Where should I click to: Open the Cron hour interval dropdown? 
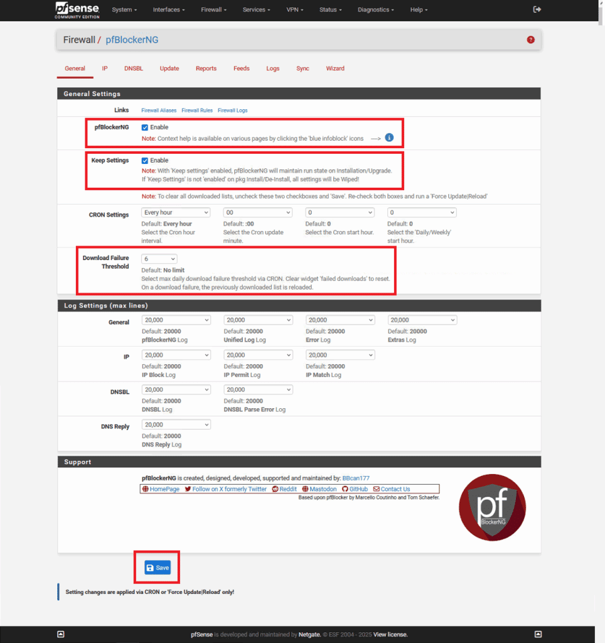coord(176,212)
